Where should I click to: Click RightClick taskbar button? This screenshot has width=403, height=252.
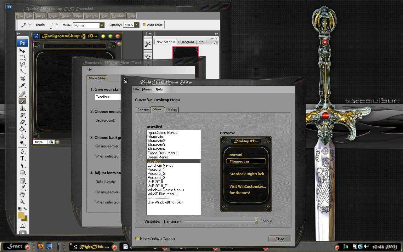93,247
